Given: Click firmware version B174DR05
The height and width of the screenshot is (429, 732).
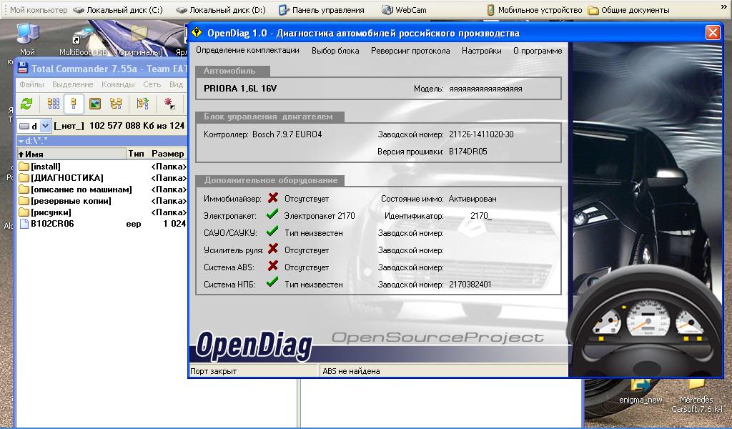Looking at the screenshot, I should 468,152.
